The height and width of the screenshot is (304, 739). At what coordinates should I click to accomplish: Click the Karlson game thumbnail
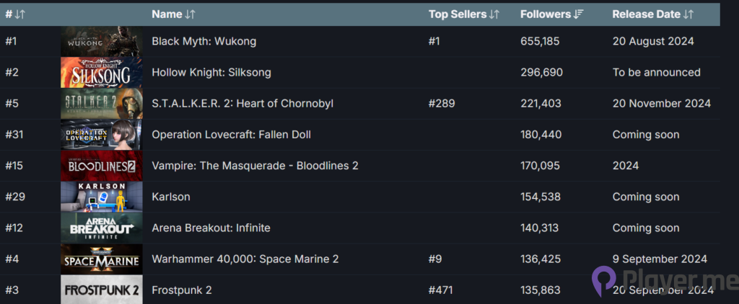101,197
